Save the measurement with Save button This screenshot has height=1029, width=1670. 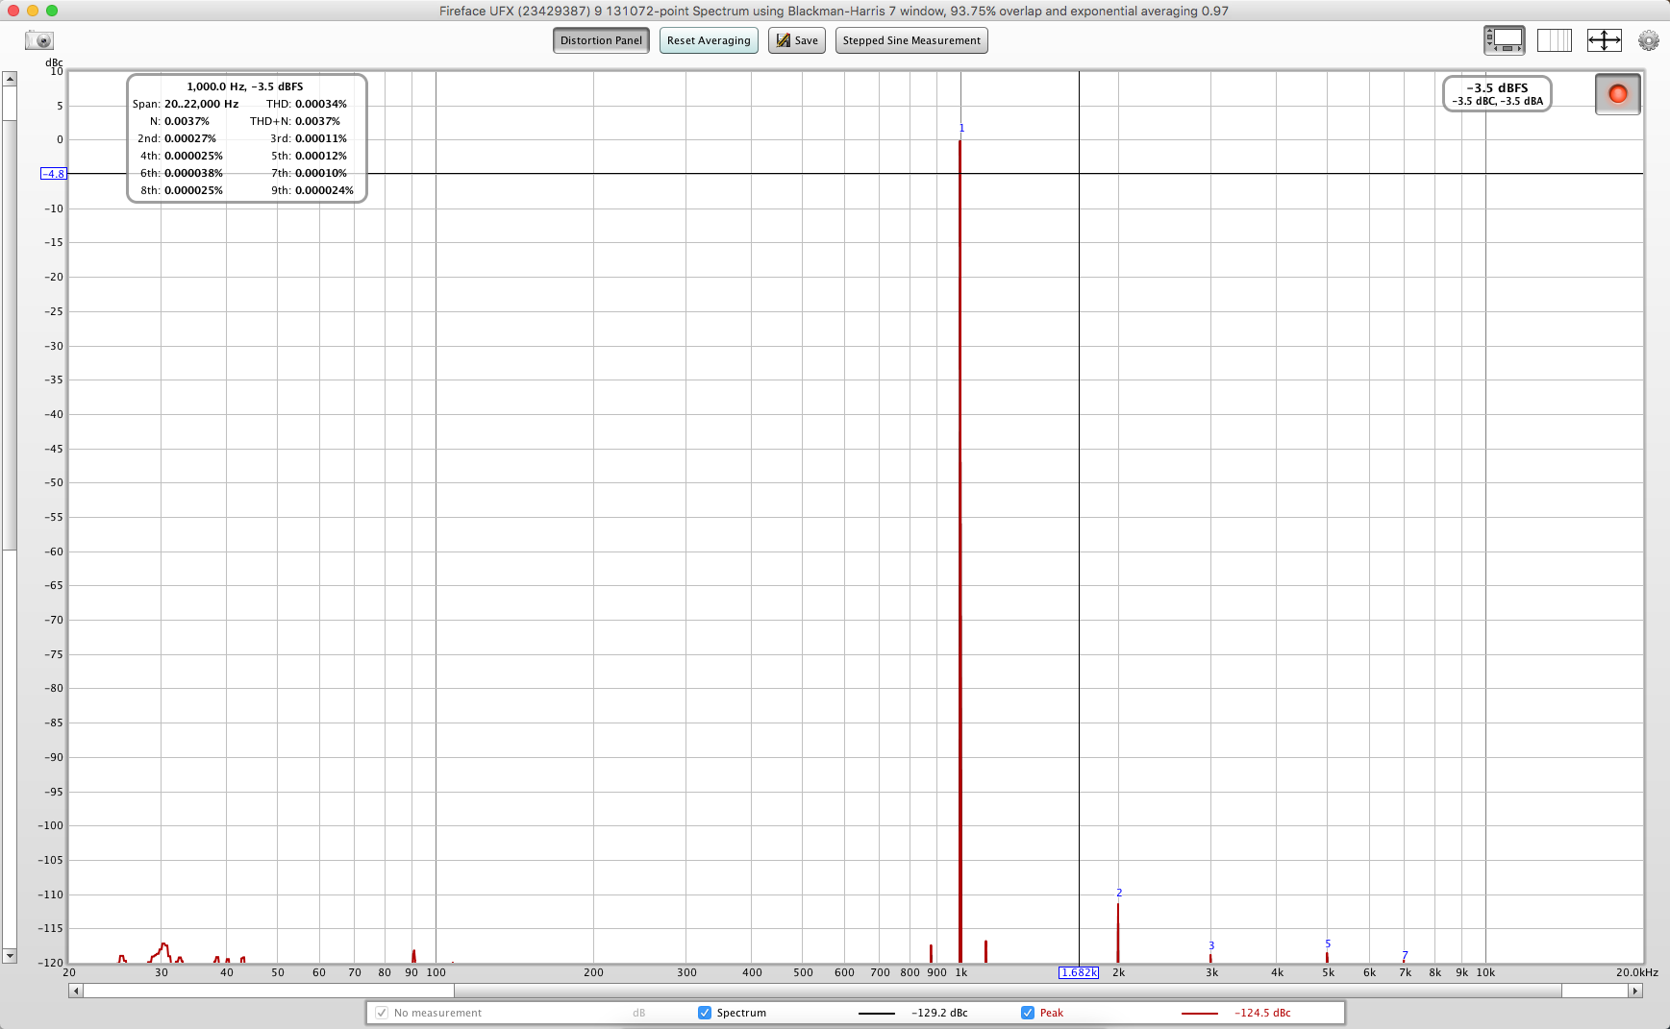pyautogui.click(x=797, y=40)
